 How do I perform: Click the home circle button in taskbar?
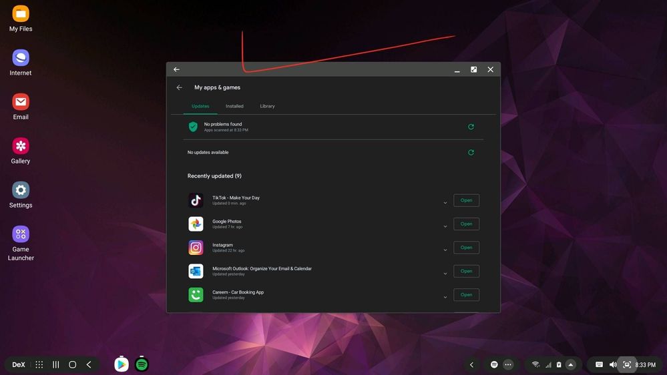coord(72,364)
